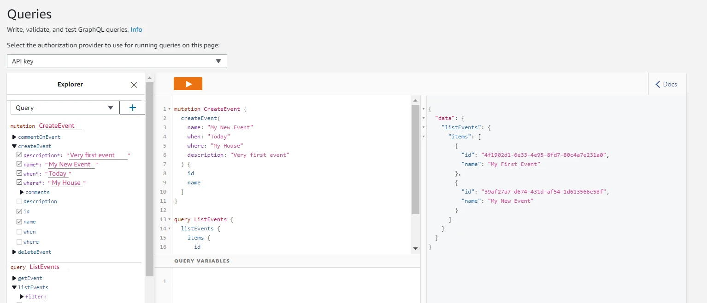Edit the CreateEvent mutation name field
Viewport: 707px width, 303px height.
[59, 126]
